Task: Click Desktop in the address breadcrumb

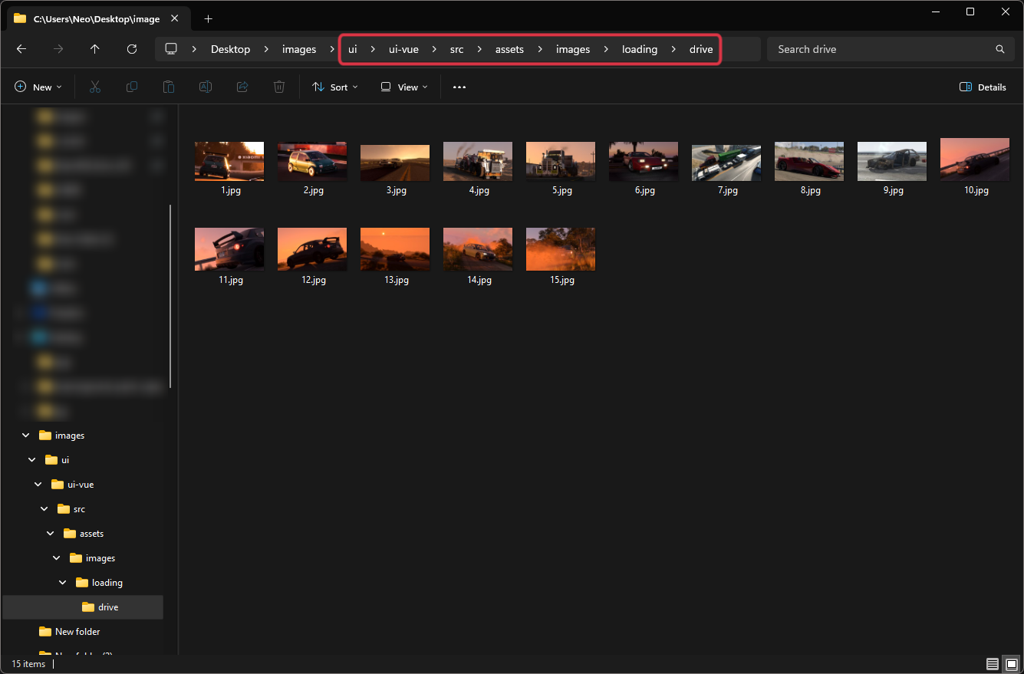Action: [x=231, y=49]
